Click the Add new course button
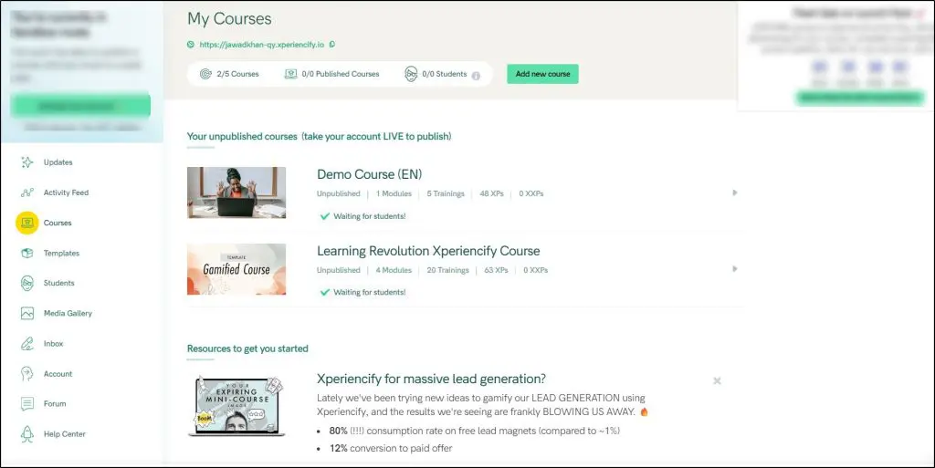935x468 pixels. pos(542,74)
